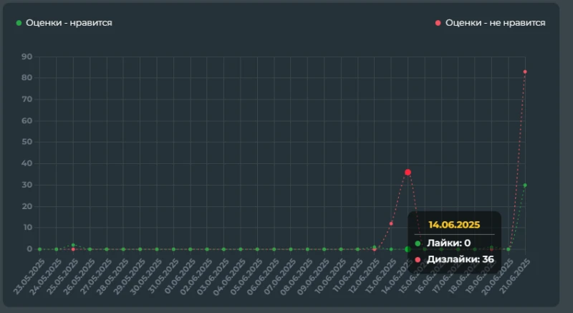Click the y-axis label '40'
The width and height of the screenshot is (573, 313).
(x=27, y=163)
